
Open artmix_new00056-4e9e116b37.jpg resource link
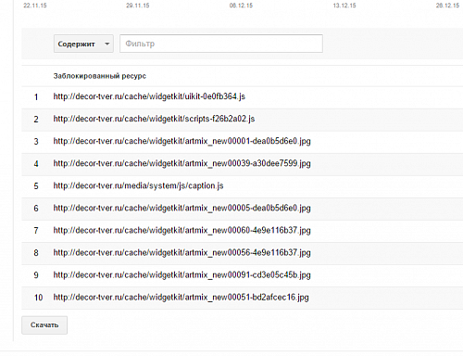click(181, 252)
